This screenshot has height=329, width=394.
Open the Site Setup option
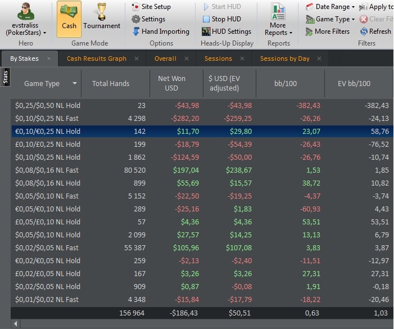(151, 7)
